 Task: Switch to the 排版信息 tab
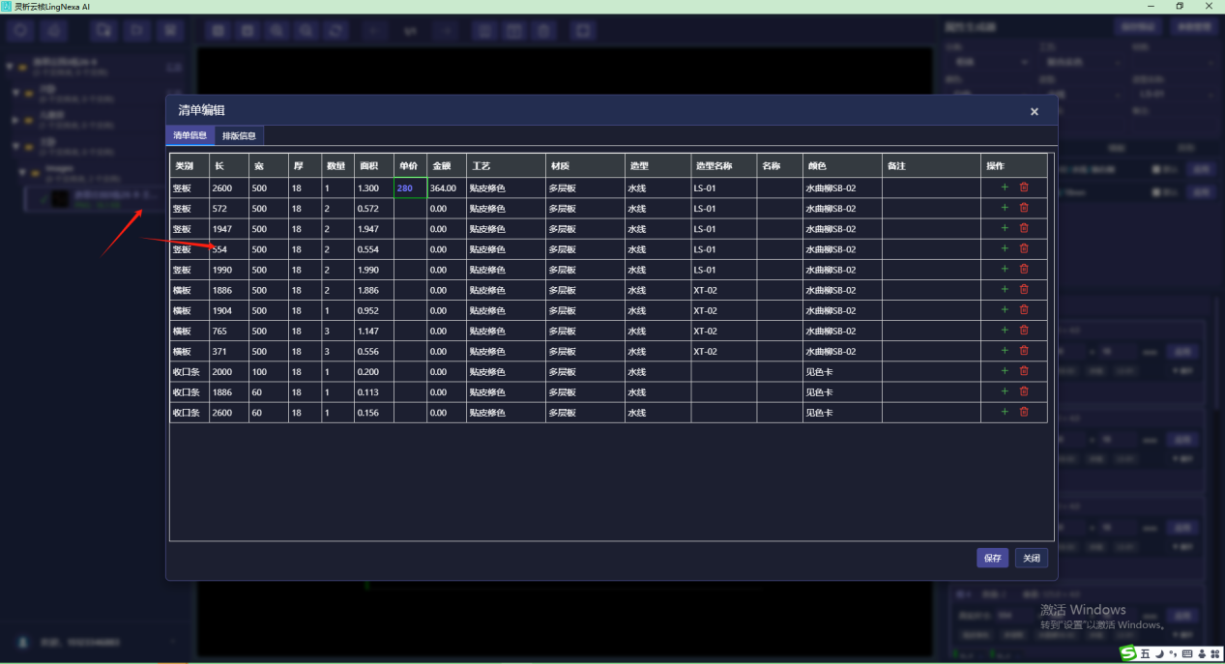pos(239,135)
